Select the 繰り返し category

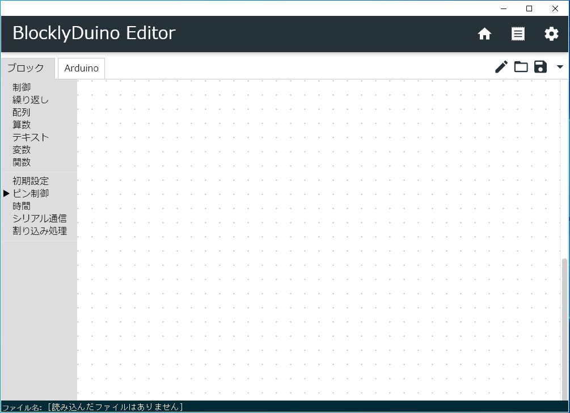point(31,100)
